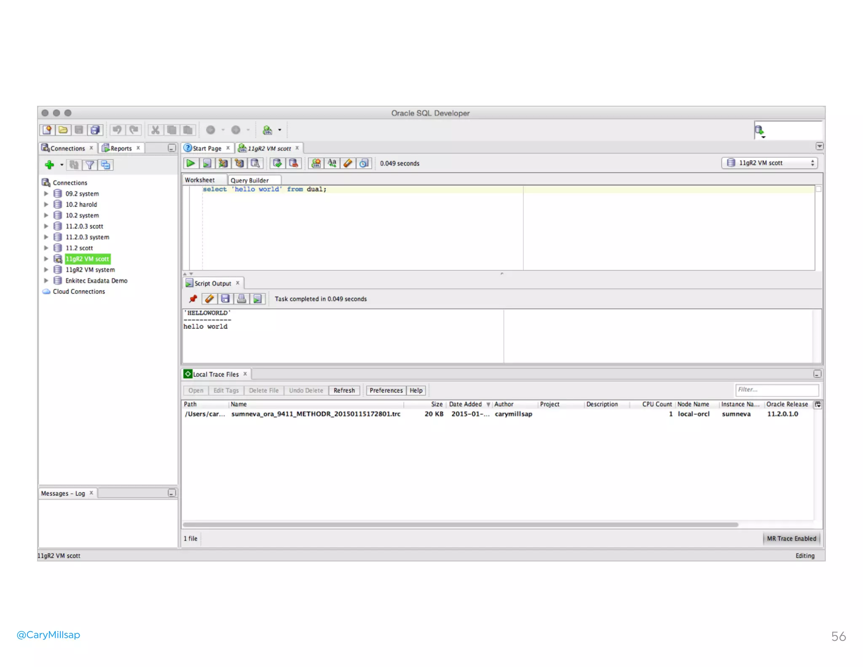Viewport: 863px width, 667px height.
Task: Click the Refresh button in Local Trace Files
Action: click(x=344, y=390)
